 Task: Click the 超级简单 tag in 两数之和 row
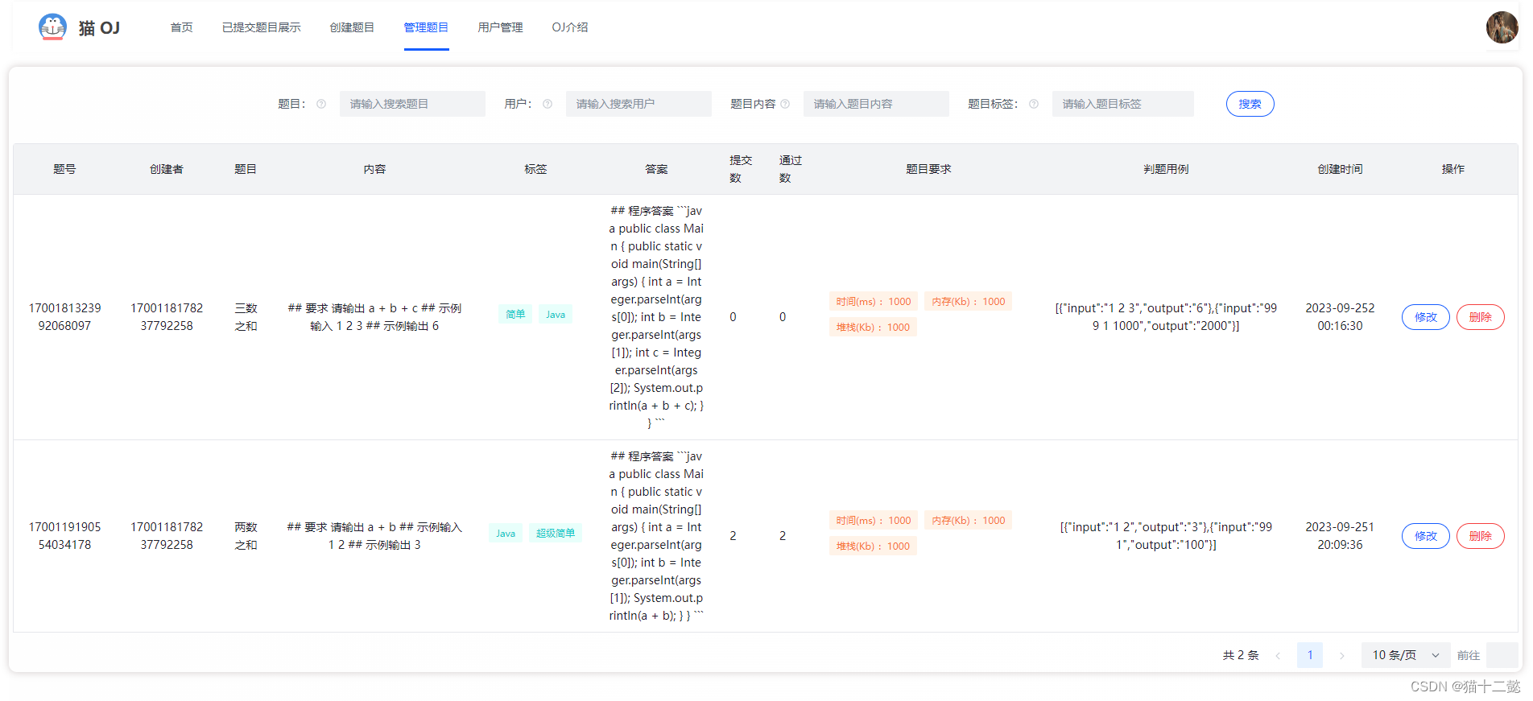[556, 534]
